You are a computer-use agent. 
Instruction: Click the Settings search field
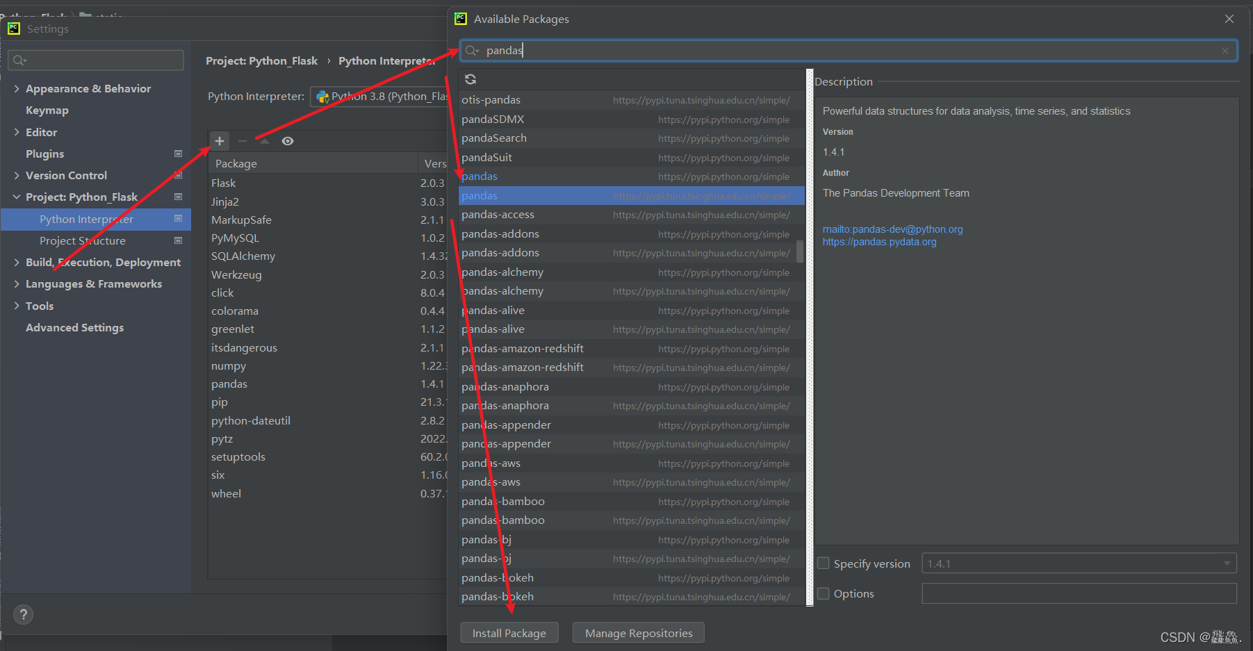96,60
